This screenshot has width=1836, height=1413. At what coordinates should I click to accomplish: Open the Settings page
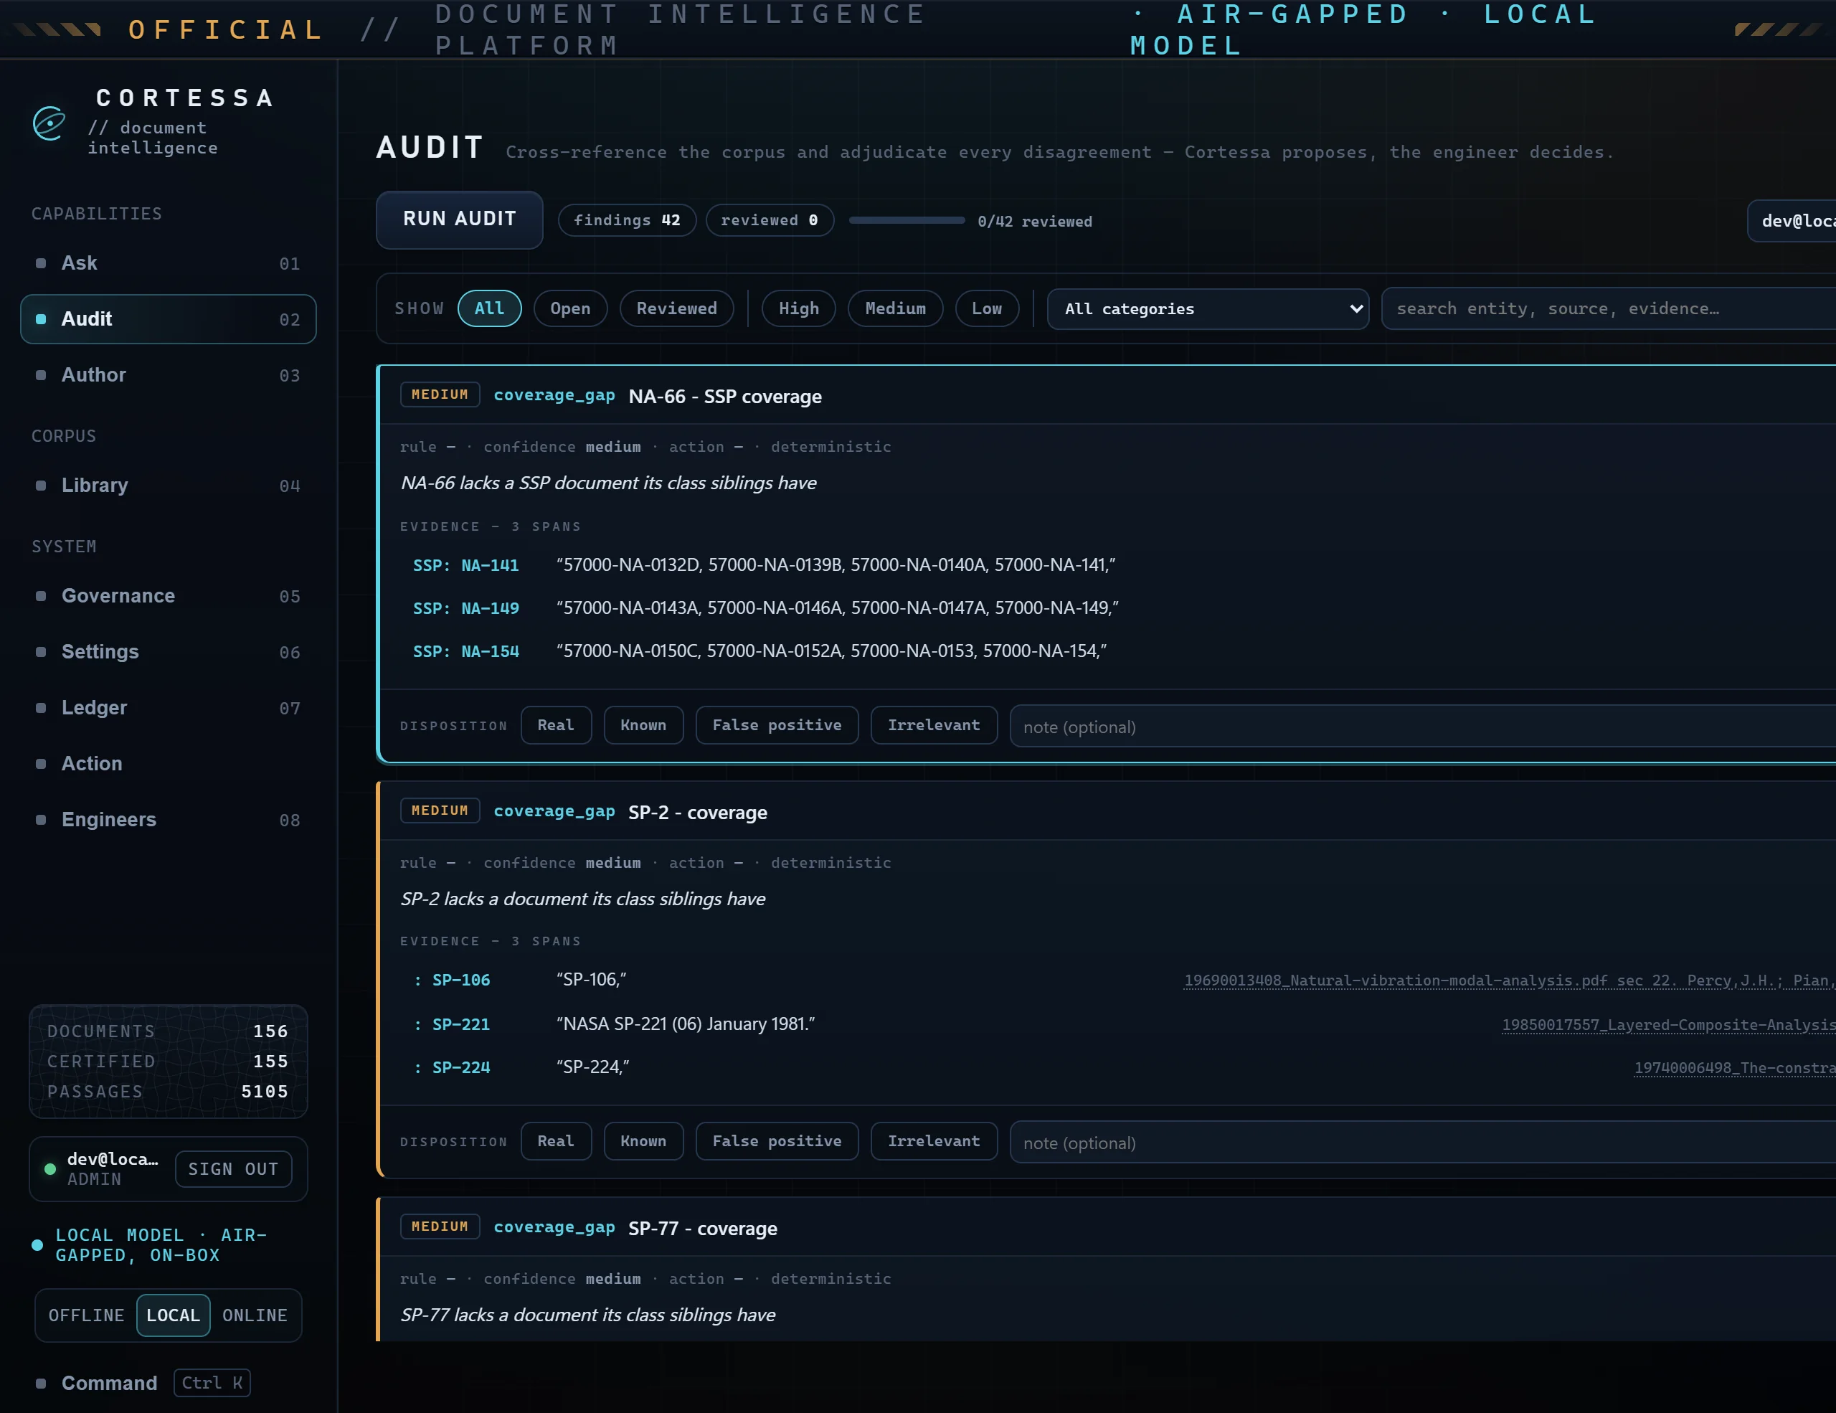pyautogui.click(x=168, y=652)
